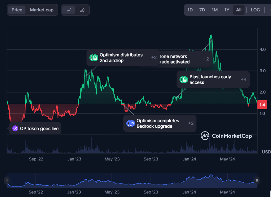Click the 2.0 y-axis label

263,92
